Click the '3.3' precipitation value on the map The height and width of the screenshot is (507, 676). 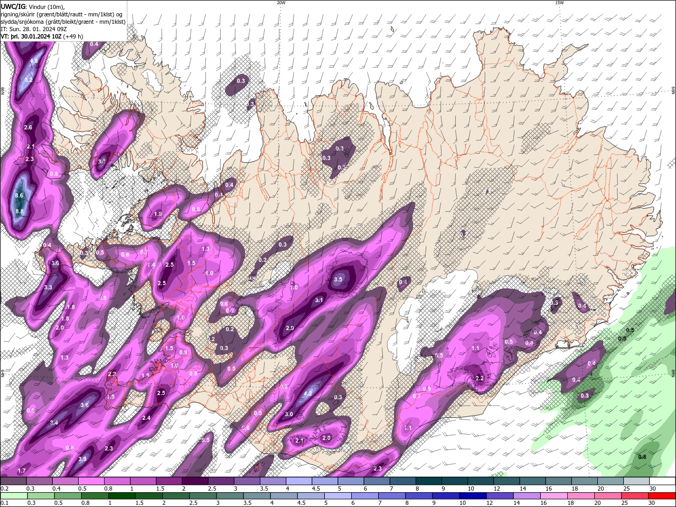pyautogui.click(x=48, y=287)
